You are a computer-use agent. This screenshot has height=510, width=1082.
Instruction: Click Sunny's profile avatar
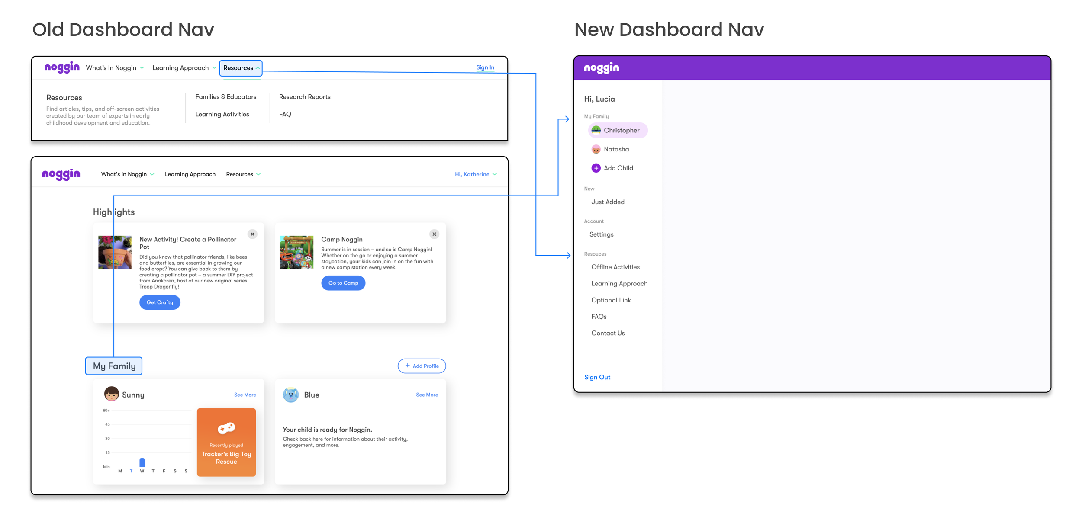point(111,394)
